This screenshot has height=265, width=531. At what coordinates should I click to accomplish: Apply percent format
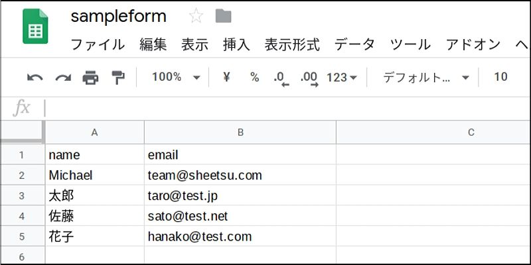(254, 78)
